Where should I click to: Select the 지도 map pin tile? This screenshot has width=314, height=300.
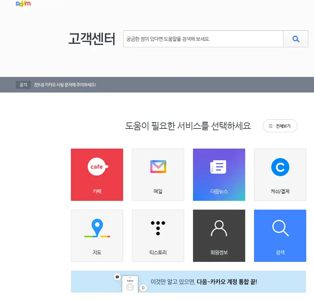[97, 236]
